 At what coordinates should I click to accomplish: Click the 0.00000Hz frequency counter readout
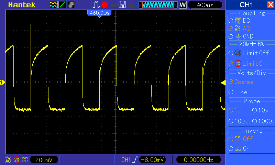point(199,160)
